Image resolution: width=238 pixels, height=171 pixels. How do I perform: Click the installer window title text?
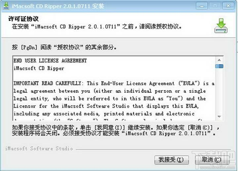tap(58, 6)
